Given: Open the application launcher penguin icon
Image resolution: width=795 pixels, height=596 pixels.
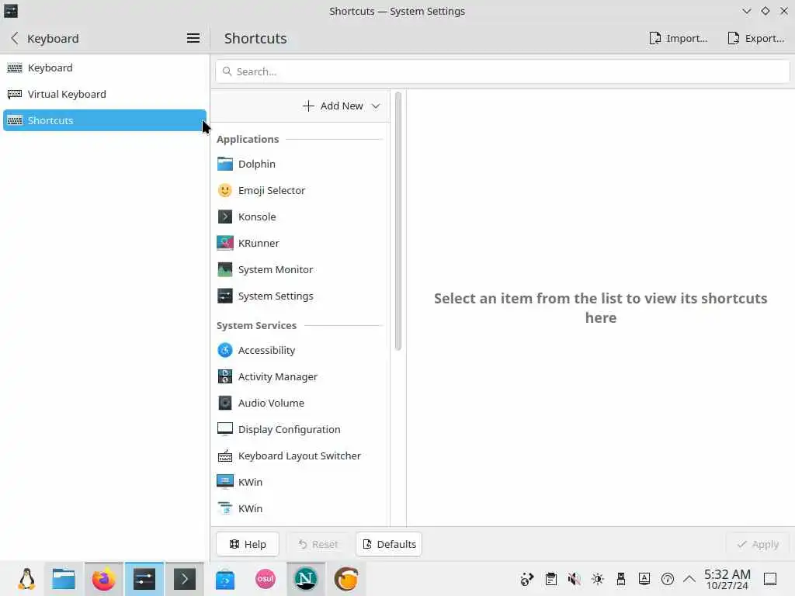Looking at the screenshot, I should click(x=26, y=579).
